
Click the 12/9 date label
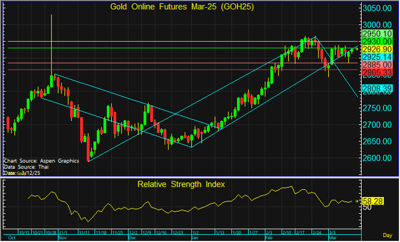click(x=147, y=233)
